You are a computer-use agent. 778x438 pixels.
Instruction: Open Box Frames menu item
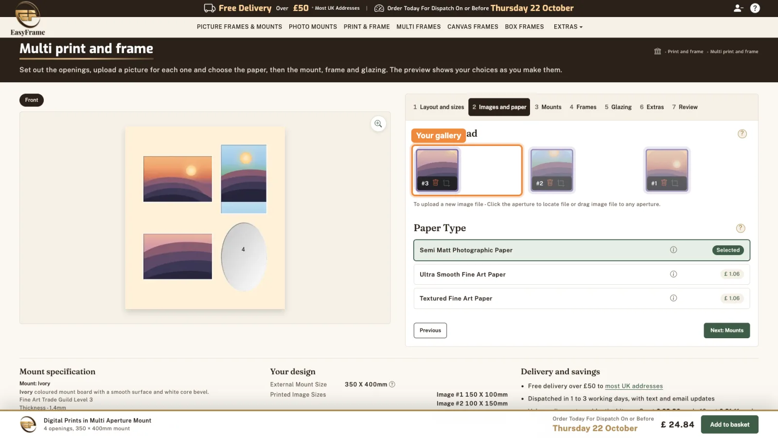coord(524,27)
